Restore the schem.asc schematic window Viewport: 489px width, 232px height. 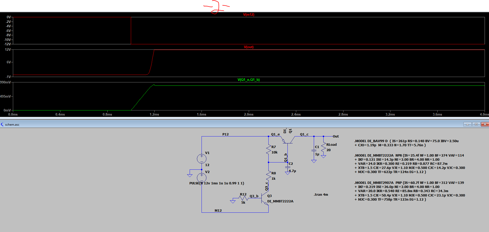point(476,124)
